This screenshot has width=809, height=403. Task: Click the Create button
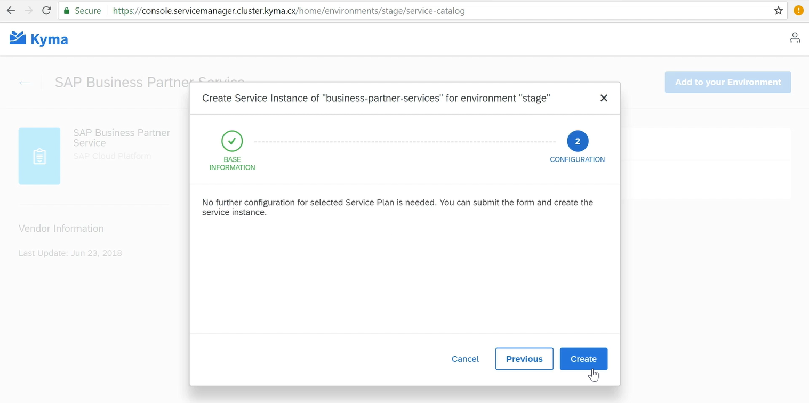click(583, 359)
